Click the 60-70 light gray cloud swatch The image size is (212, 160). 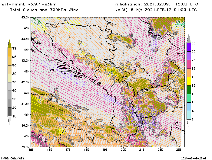[x=10, y=86]
